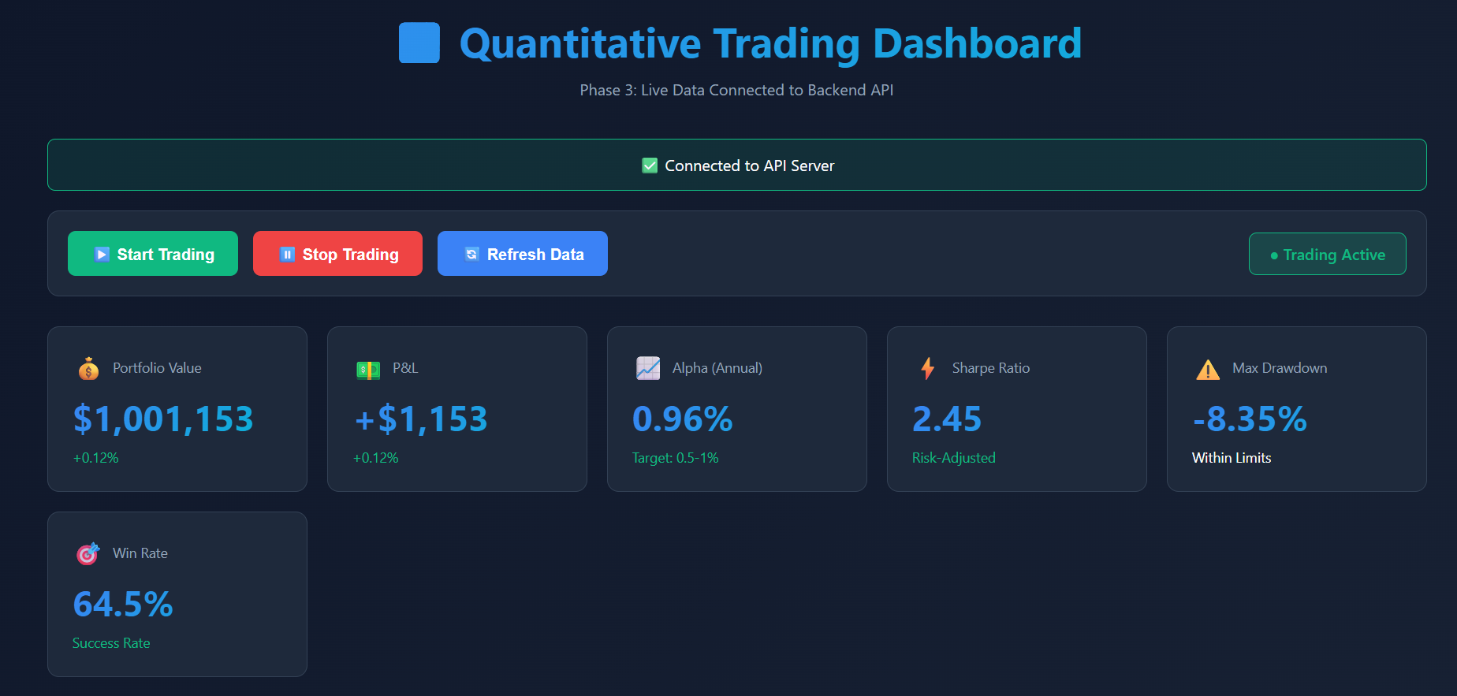Refresh the dashboard data

pos(523,253)
